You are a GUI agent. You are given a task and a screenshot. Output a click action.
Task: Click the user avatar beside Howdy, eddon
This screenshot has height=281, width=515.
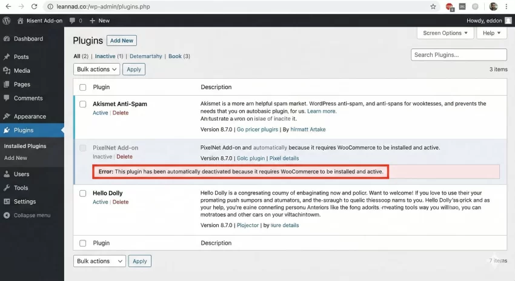tap(508, 21)
